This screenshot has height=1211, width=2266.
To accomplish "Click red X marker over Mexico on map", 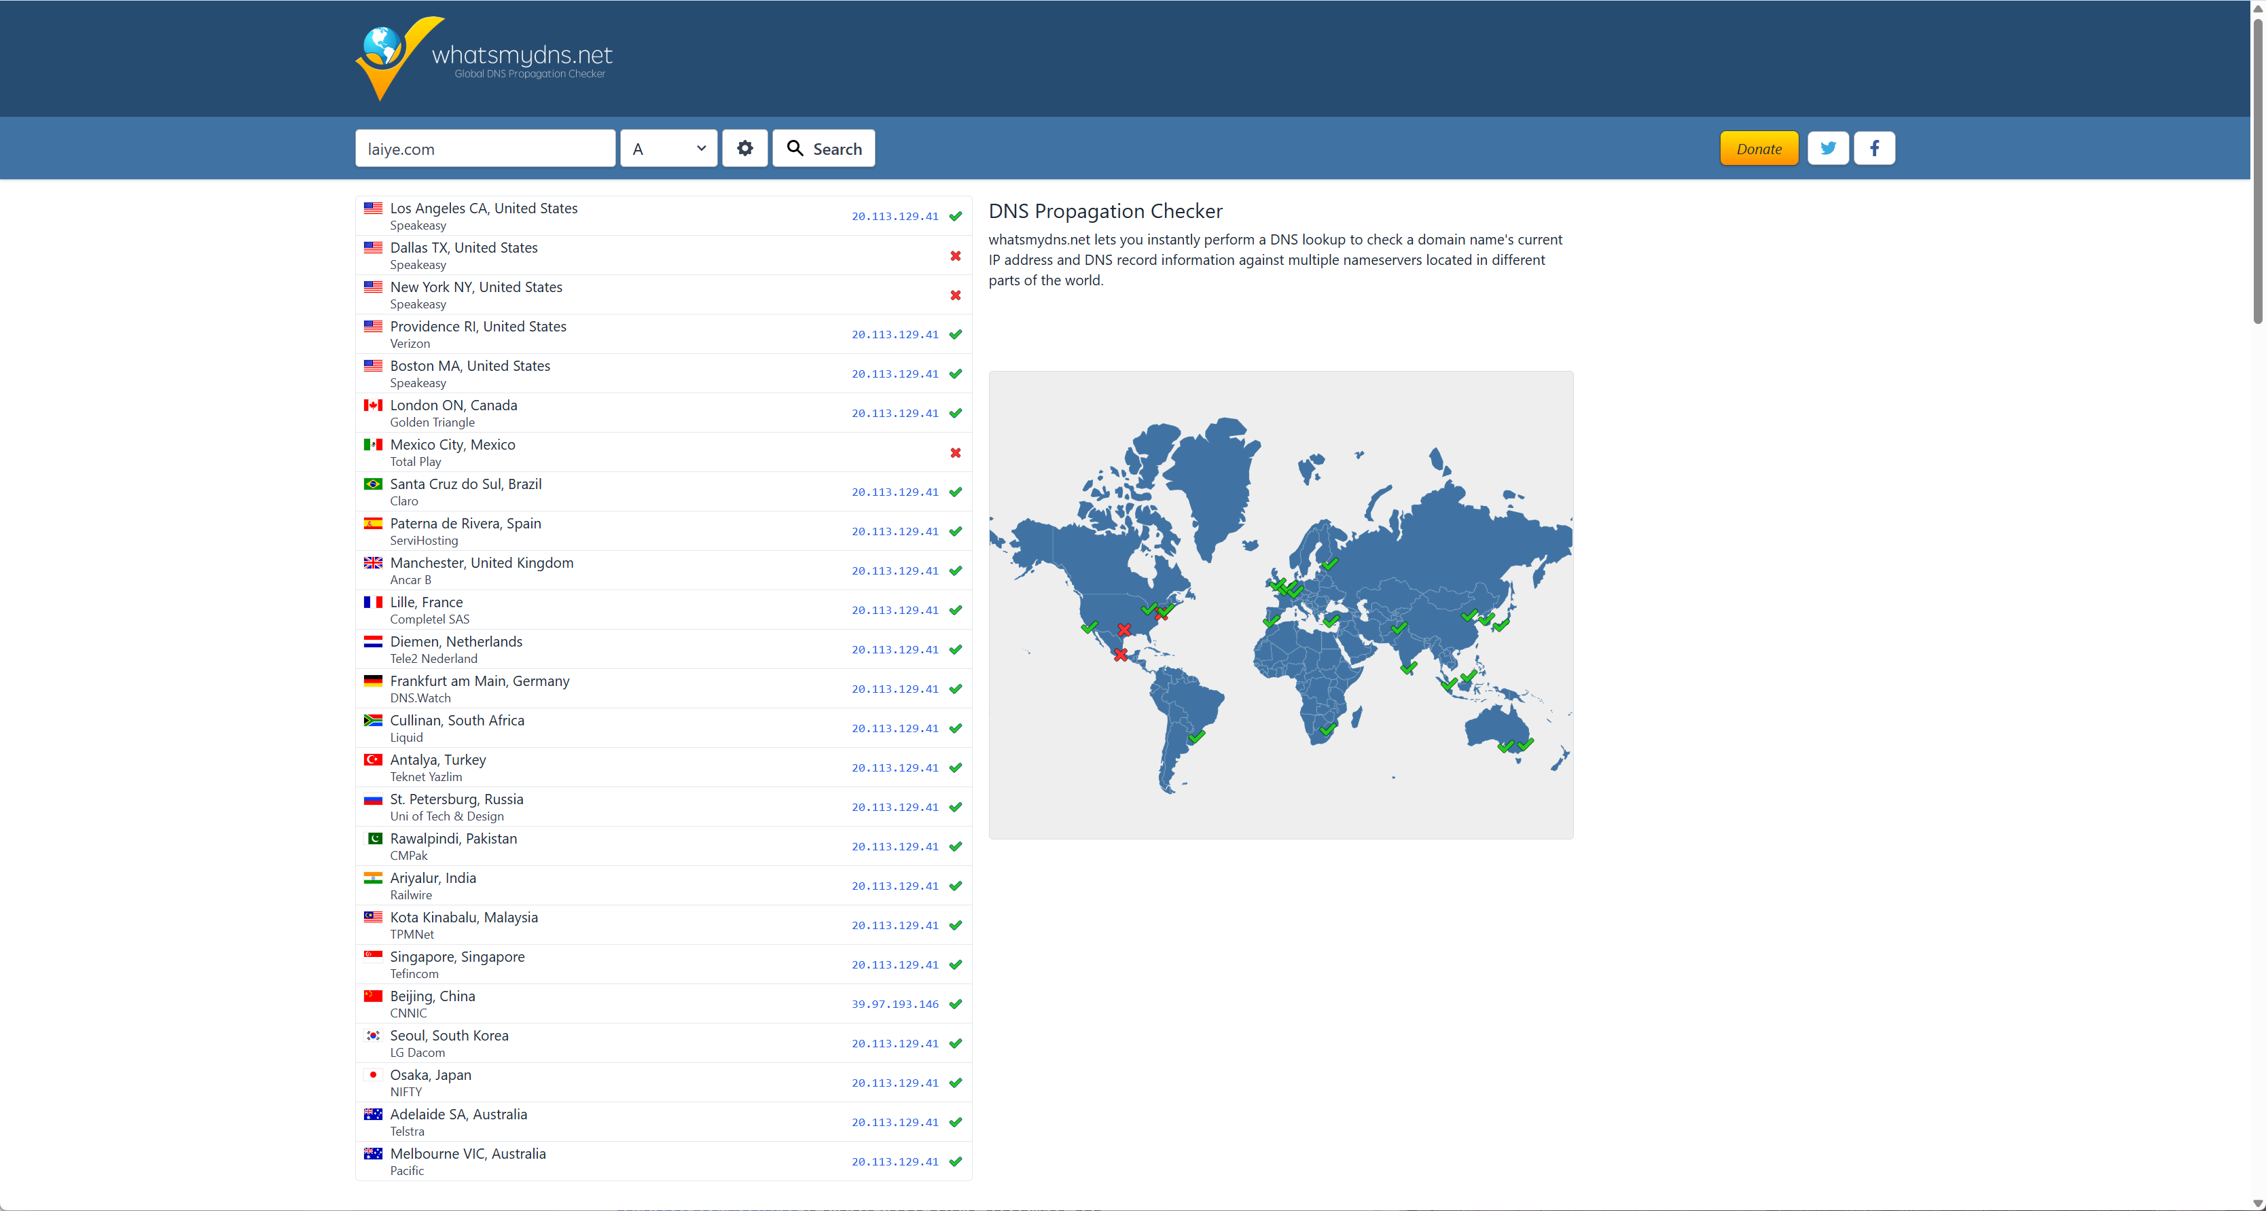I will pyautogui.click(x=1120, y=655).
